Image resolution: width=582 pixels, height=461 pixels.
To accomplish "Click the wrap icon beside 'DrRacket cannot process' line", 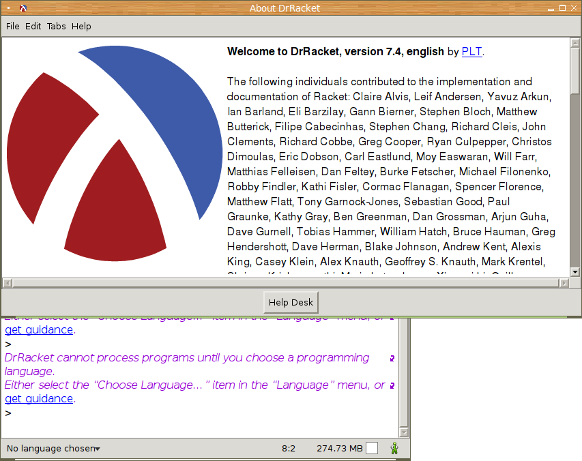I will tap(392, 358).
